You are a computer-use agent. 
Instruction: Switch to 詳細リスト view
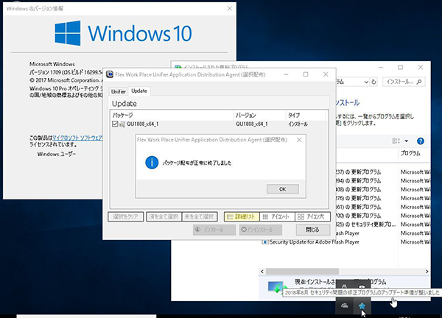[x=242, y=216]
